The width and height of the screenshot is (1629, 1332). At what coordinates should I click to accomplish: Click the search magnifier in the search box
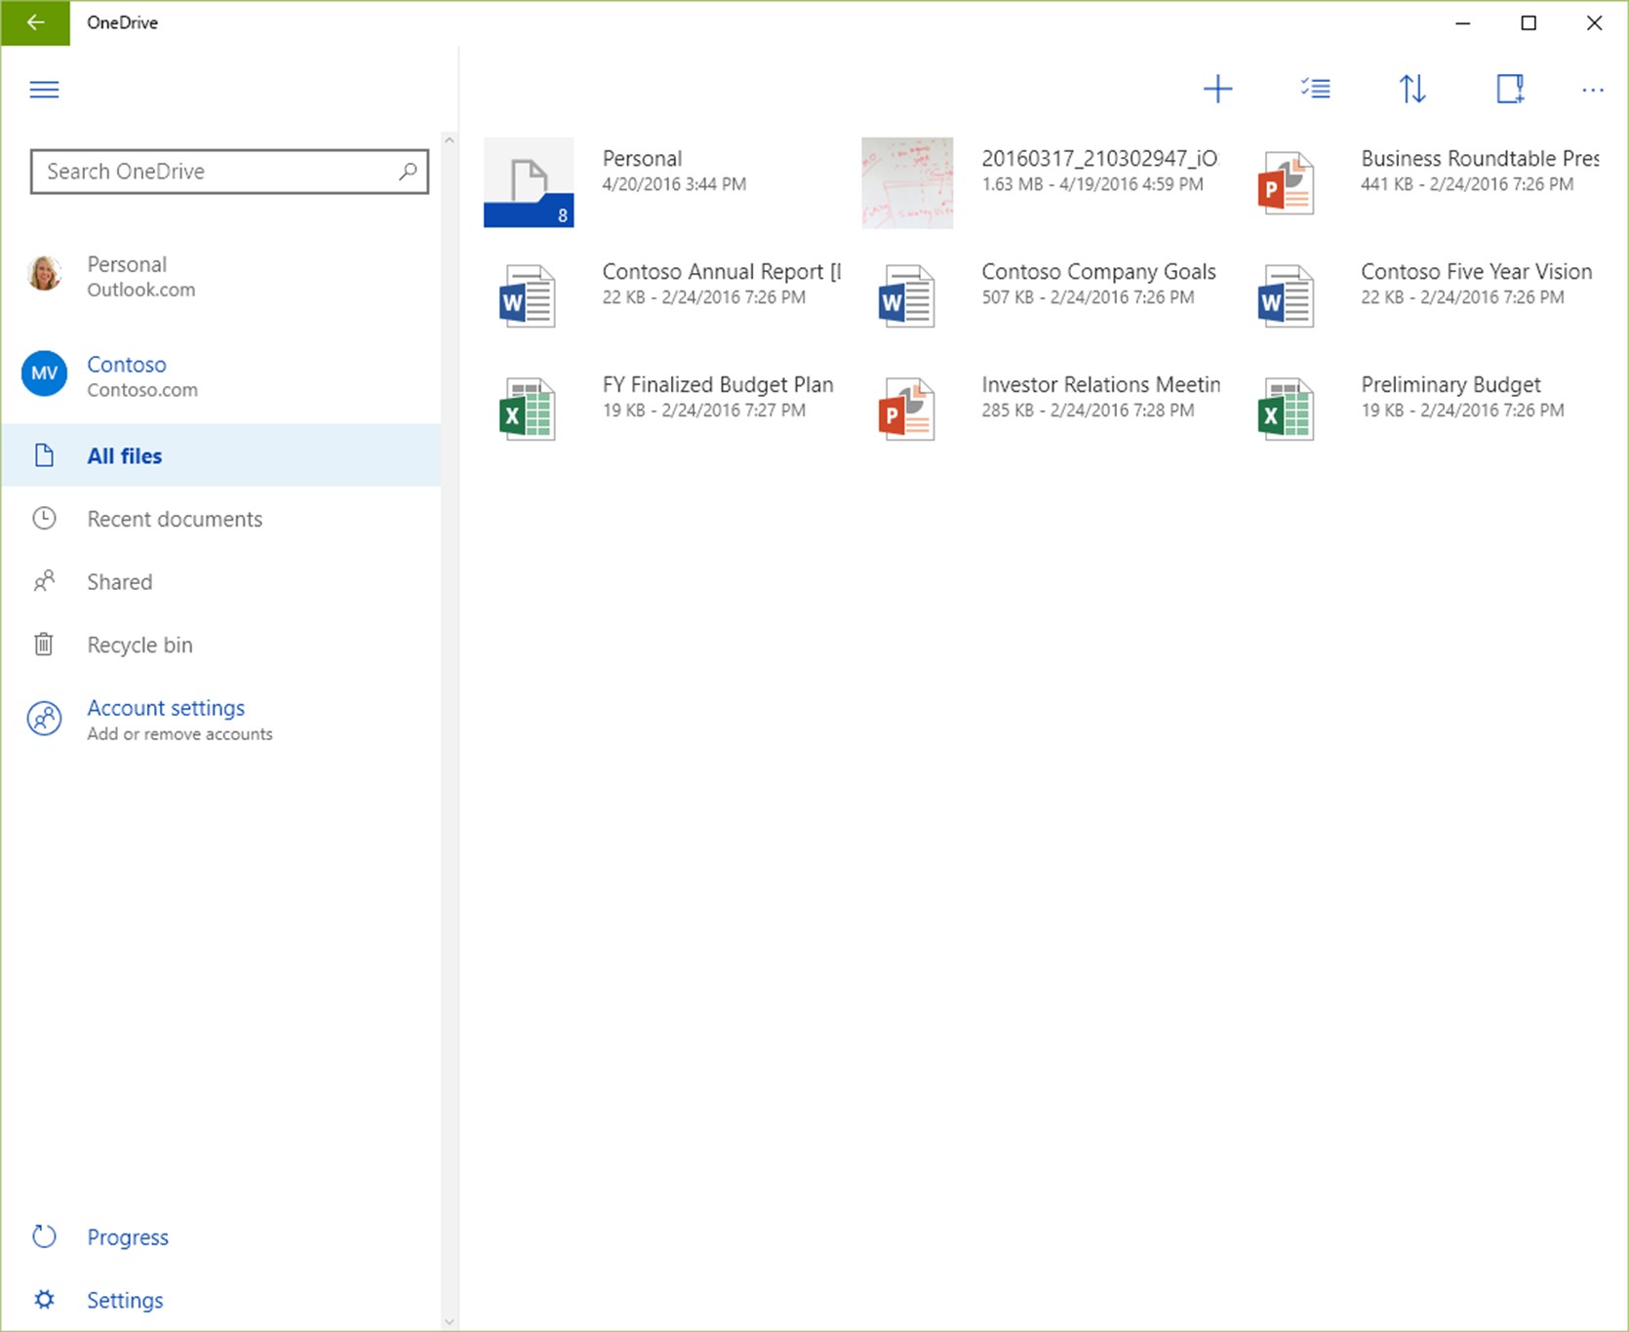[409, 171]
